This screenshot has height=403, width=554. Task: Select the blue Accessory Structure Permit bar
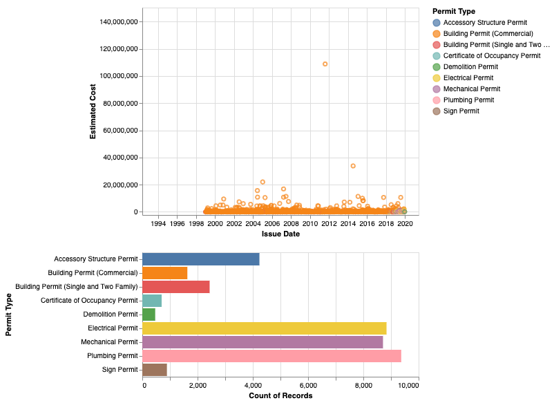coord(200,259)
